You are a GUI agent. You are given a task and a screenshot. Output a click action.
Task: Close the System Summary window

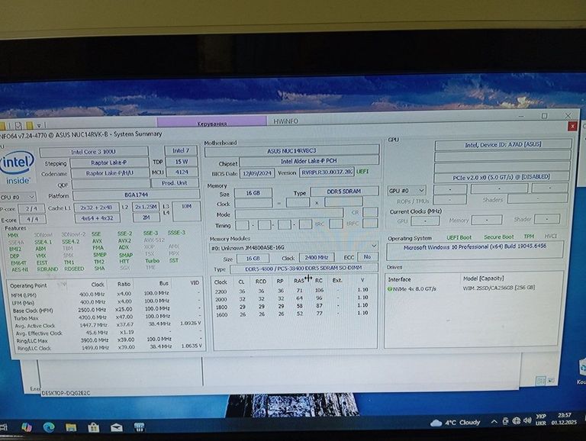(570, 126)
